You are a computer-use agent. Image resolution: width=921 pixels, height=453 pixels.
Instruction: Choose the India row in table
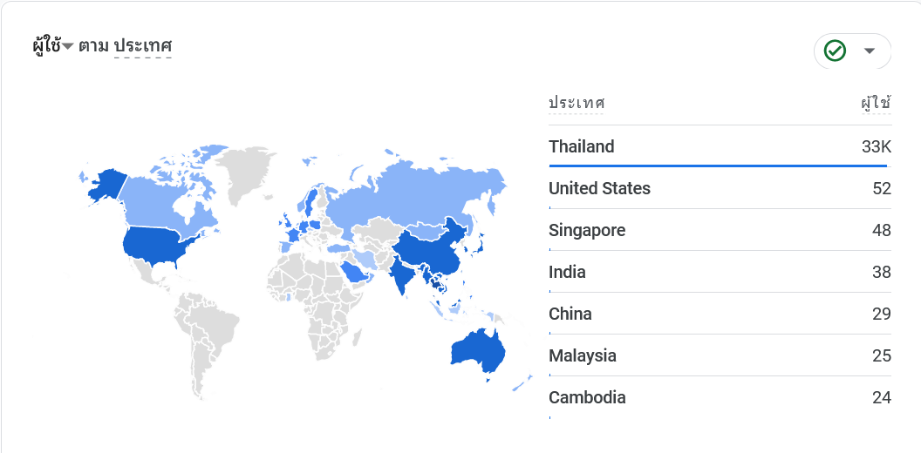(720, 272)
